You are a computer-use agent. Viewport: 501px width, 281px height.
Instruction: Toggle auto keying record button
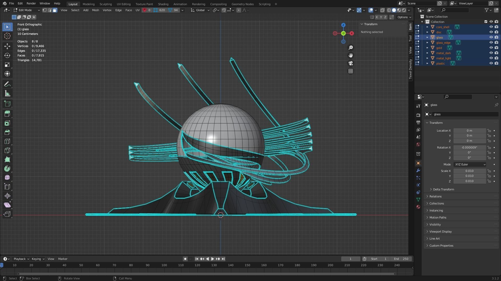click(185, 259)
